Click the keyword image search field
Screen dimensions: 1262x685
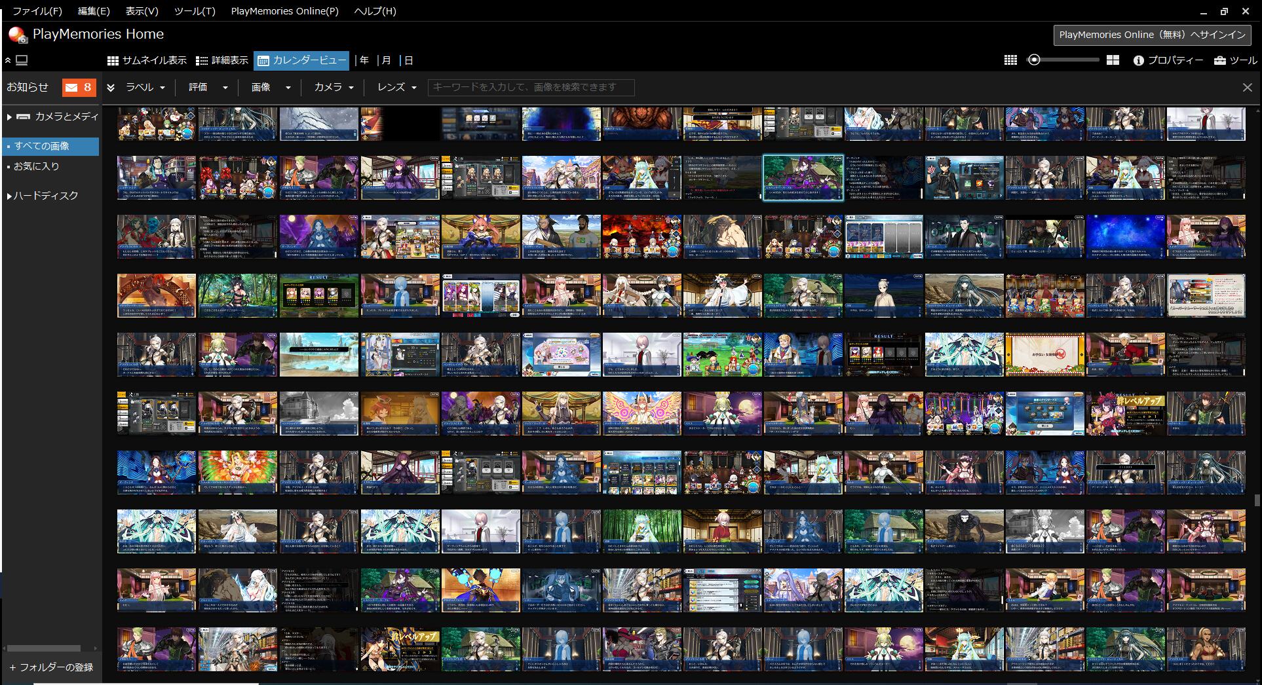click(531, 87)
